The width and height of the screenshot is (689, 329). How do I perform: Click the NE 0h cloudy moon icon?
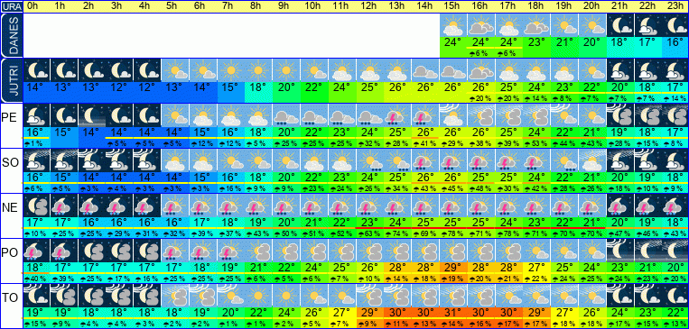tap(36, 205)
